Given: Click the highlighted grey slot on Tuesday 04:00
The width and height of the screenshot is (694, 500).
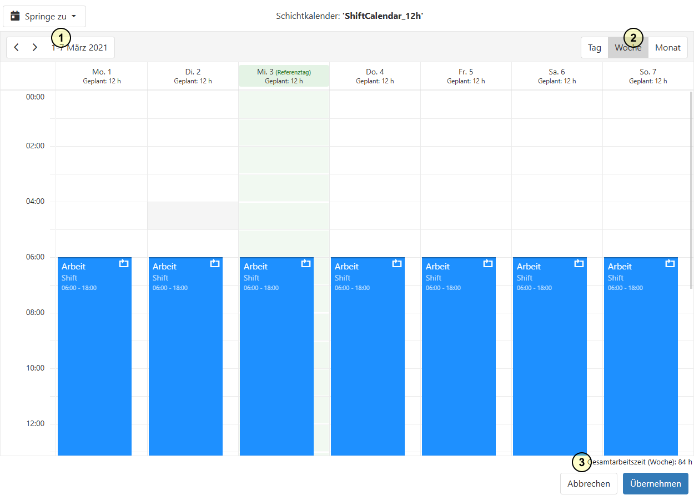Looking at the screenshot, I should (193, 216).
